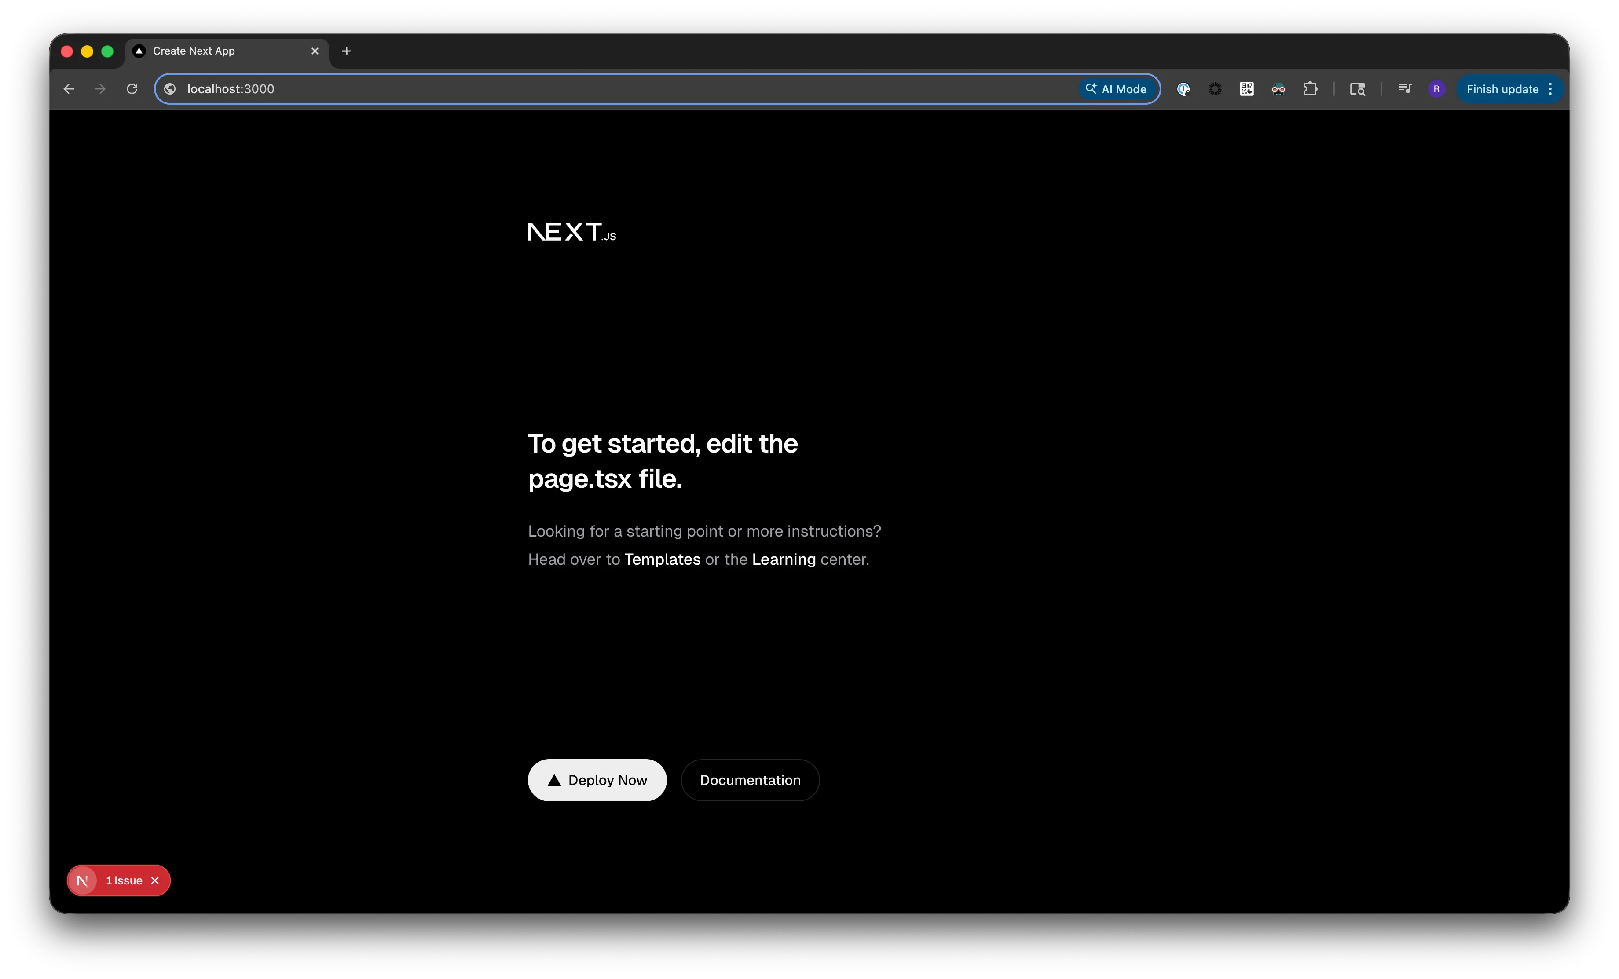Screen dimensions: 1619x979
Task: Open the site information icon in address bar
Action: coord(170,89)
